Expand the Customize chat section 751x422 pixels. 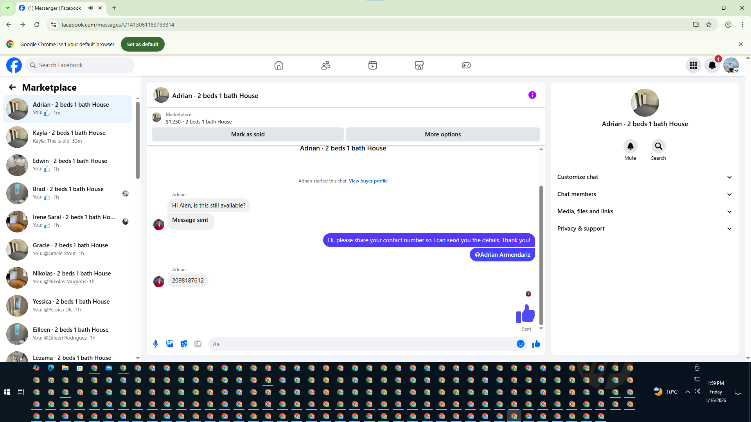[644, 177]
